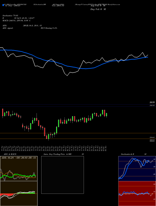
Task: Click the red RSI chart panel
Action: [x=137, y=194]
